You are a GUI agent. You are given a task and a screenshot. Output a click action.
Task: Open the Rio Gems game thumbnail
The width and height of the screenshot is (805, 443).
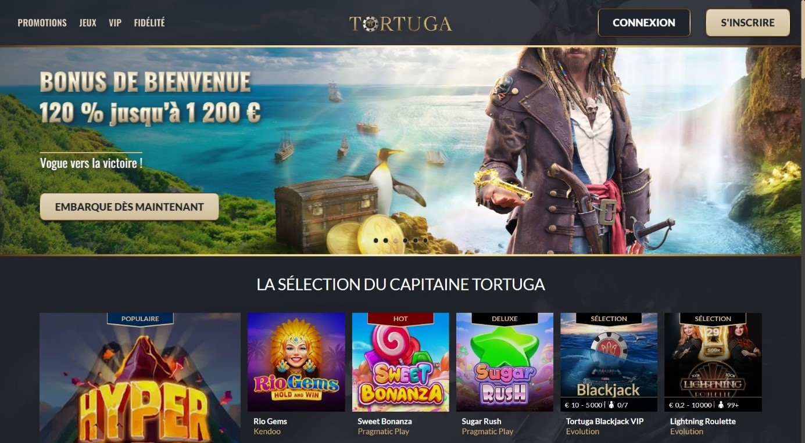pos(296,362)
